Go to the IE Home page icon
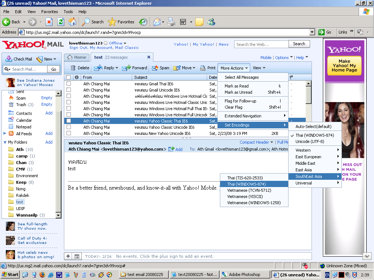Viewport: 374px width, 280px height. (x=72, y=22)
